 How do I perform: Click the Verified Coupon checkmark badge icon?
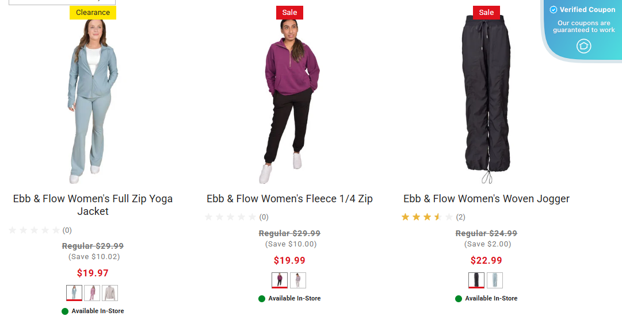point(553,10)
